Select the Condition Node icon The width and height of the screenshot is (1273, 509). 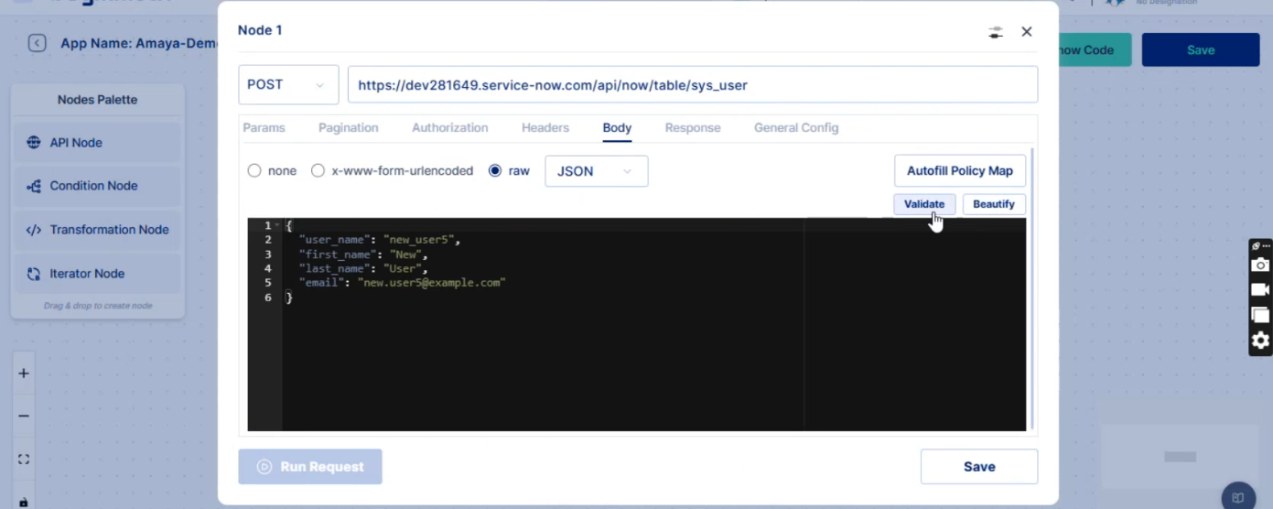[34, 186]
